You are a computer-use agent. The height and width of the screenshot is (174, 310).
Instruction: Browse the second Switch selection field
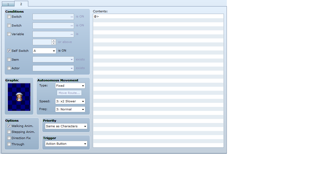click(x=53, y=26)
